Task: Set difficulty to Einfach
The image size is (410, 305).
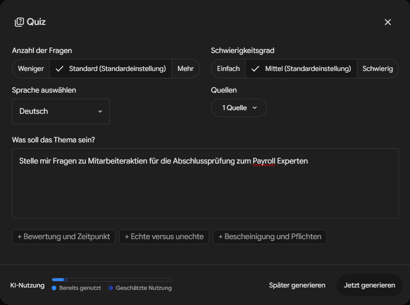Action: point(228,69)
